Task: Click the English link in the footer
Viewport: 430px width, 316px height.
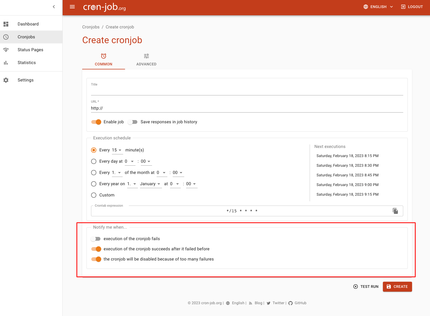Action: coord(238,303)
